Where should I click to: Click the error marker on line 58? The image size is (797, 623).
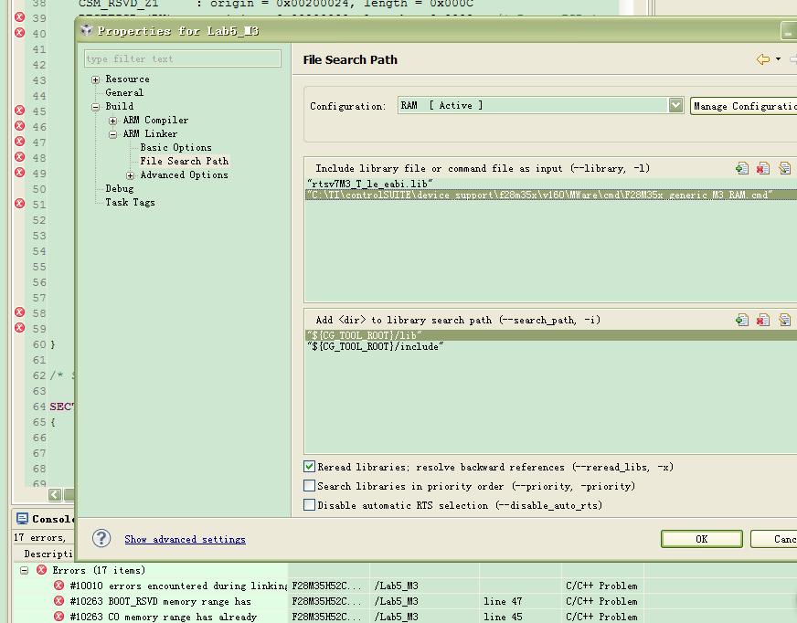[x=19, y=312]
